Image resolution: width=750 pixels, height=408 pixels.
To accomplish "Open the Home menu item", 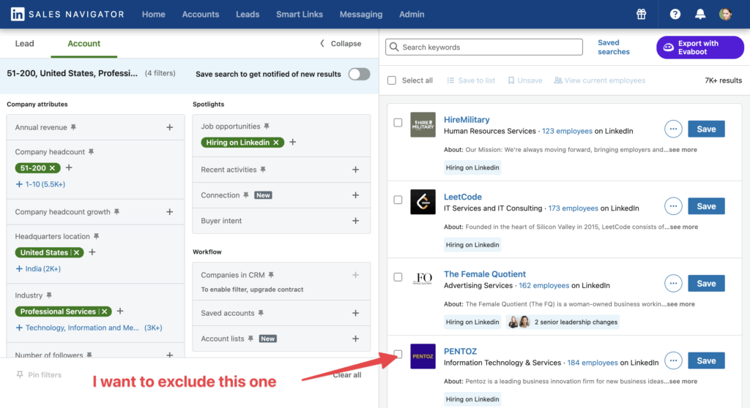I will click(154, 15).
